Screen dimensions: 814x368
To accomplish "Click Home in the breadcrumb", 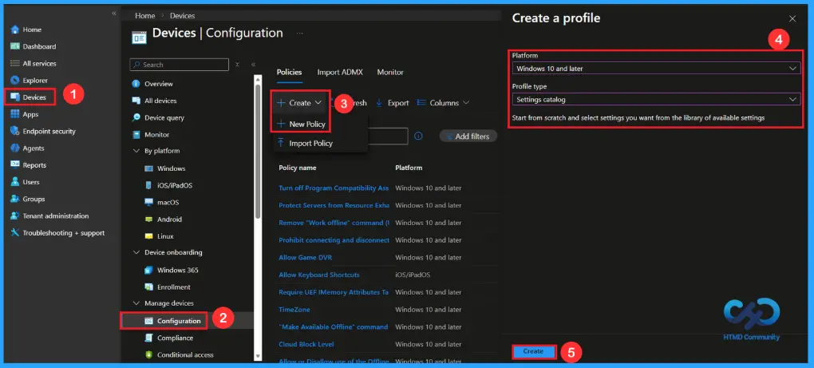I will click(144, 16).
